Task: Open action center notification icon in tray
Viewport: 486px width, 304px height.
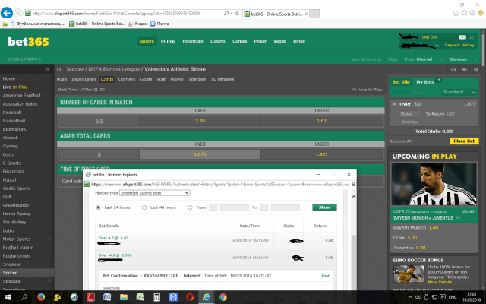Action: point(444,297)
